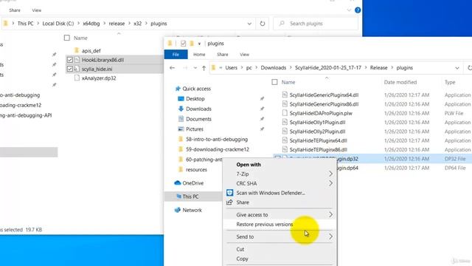Sort by Name column in back window
Image resolution: width=472 pixels, height=266 pixels.
tap(80, 38)
